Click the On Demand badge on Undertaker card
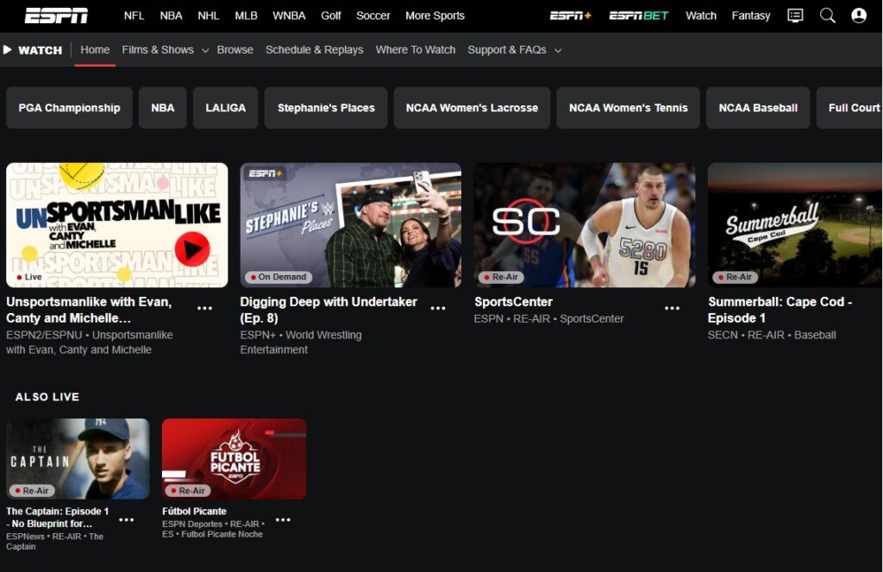 click(279, 277)
